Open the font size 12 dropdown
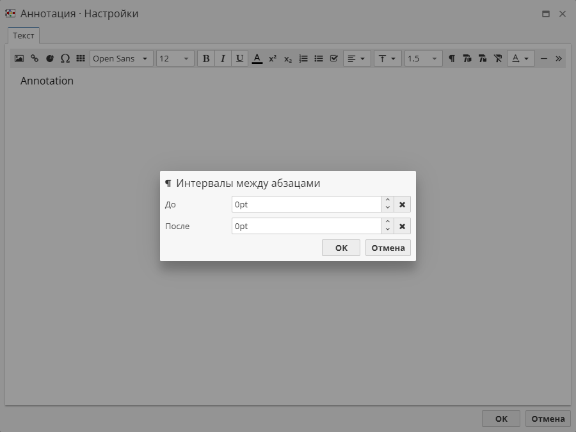Viewport: 576px width, 432px height. [x=175, y=58]
